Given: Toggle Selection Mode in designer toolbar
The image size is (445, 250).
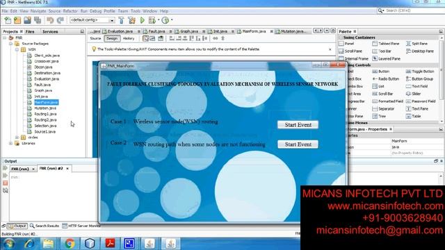Looking at the screenshot, I should [145, 38].
